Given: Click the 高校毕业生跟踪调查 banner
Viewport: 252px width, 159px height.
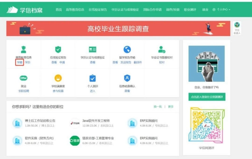Looking at the screenshot, I should 118,28.
